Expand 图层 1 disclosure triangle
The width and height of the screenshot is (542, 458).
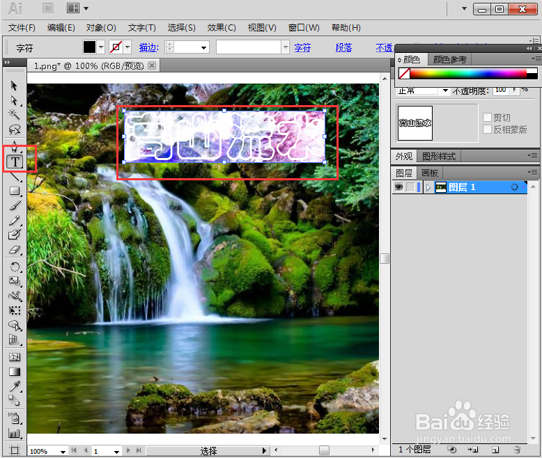coord(428,187)
